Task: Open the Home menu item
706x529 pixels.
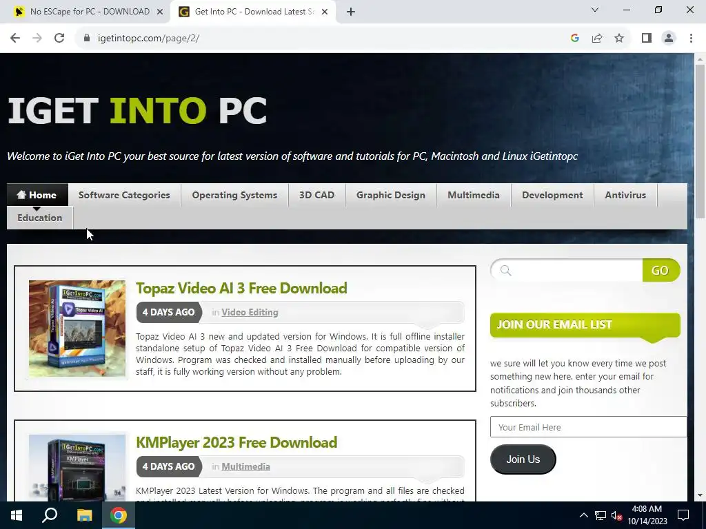Action: (37, 195)
